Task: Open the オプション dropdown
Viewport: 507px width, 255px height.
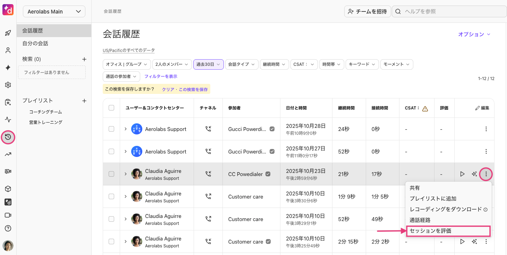Action: point(474,34)
